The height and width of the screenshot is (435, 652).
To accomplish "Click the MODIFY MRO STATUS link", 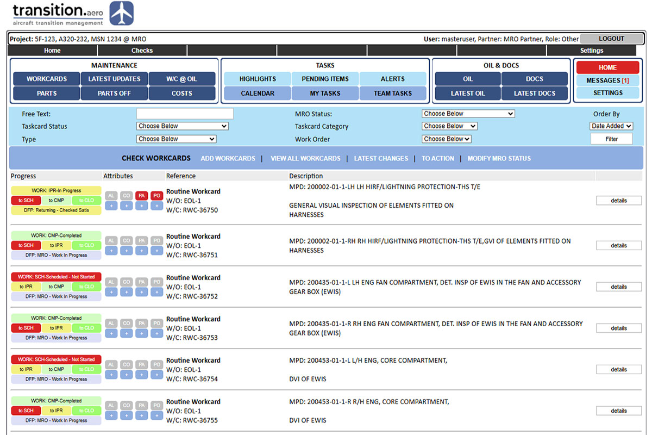I will (499, 159).
